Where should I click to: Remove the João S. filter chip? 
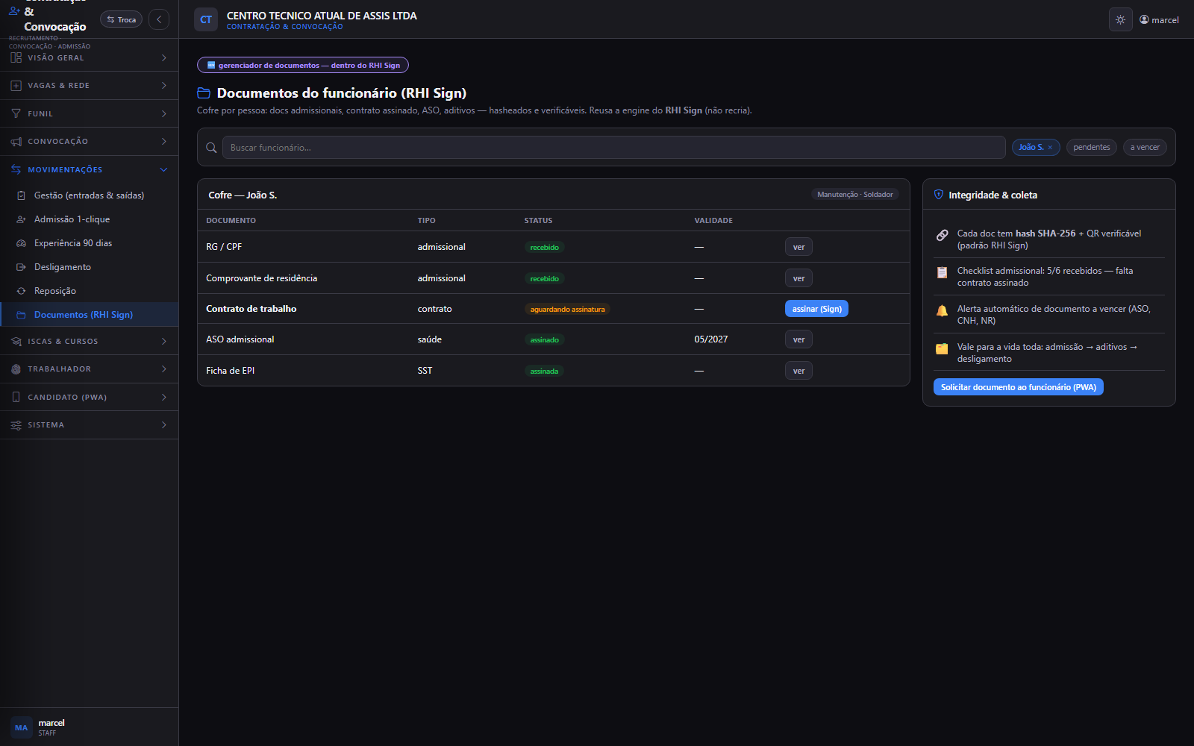pyautogui.click(x=1050, y=148)
